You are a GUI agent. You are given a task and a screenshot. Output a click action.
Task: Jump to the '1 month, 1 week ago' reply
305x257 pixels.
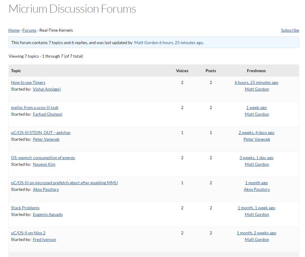[x=256, y=208]
